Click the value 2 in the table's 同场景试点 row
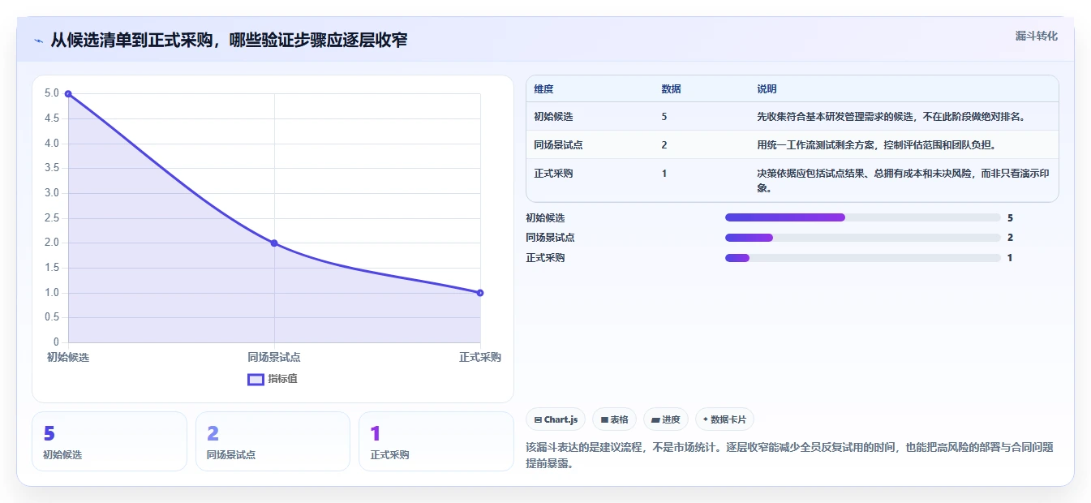This screenshot has width=1091, height=503. (x=664, y=145)
